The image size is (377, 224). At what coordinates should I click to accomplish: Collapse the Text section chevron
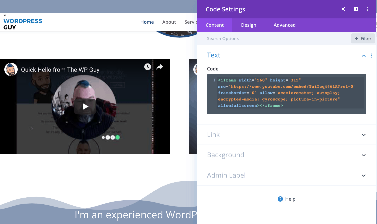(x=364, y=56)
